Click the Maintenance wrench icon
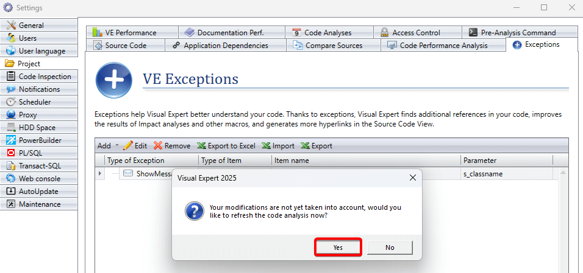The height and width of the screenshot is (273, 583). click(12, 204)
